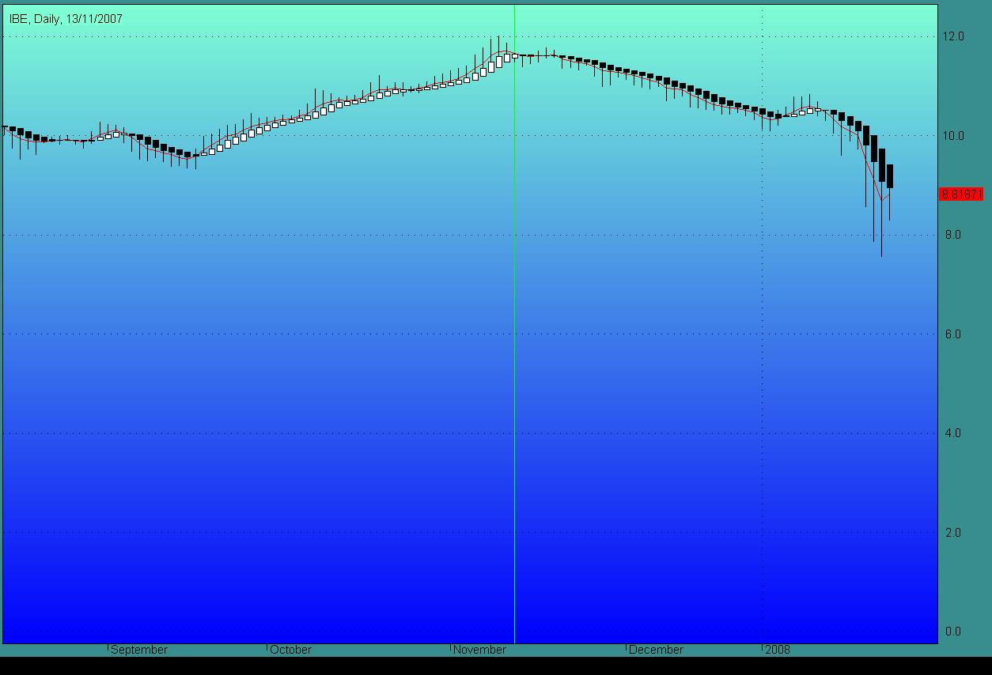Click the 4.0 price axis label
Screen dimensions: 992x675
[953, 433]
